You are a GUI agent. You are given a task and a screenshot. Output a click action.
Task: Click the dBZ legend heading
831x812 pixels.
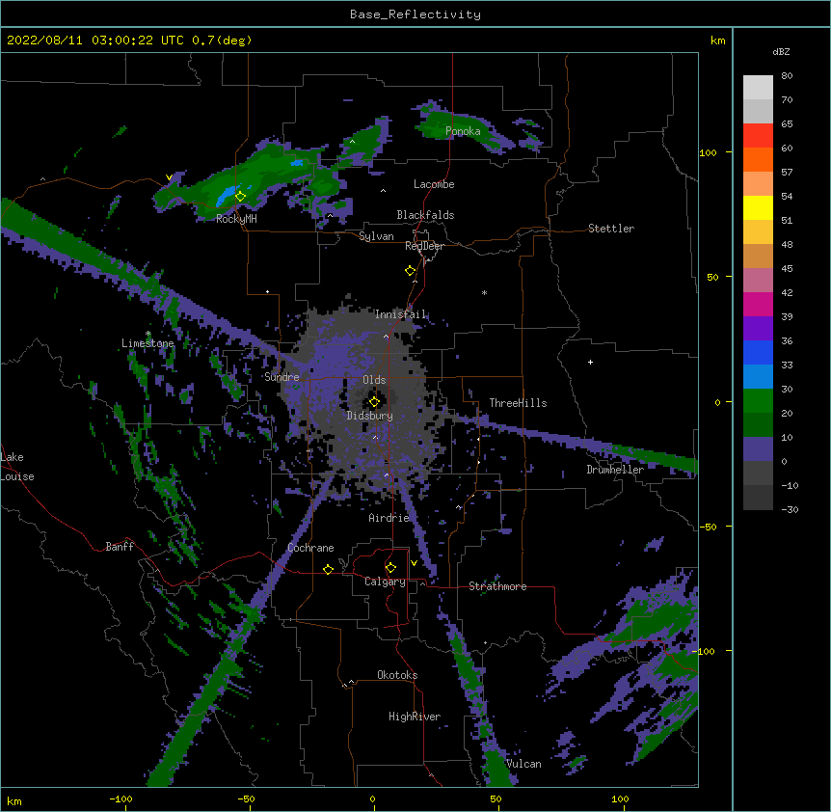point(781,52)
